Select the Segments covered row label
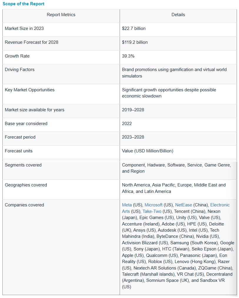Image resolution: width=239 pixels, height=298 pixels. [x=23, y=165]
